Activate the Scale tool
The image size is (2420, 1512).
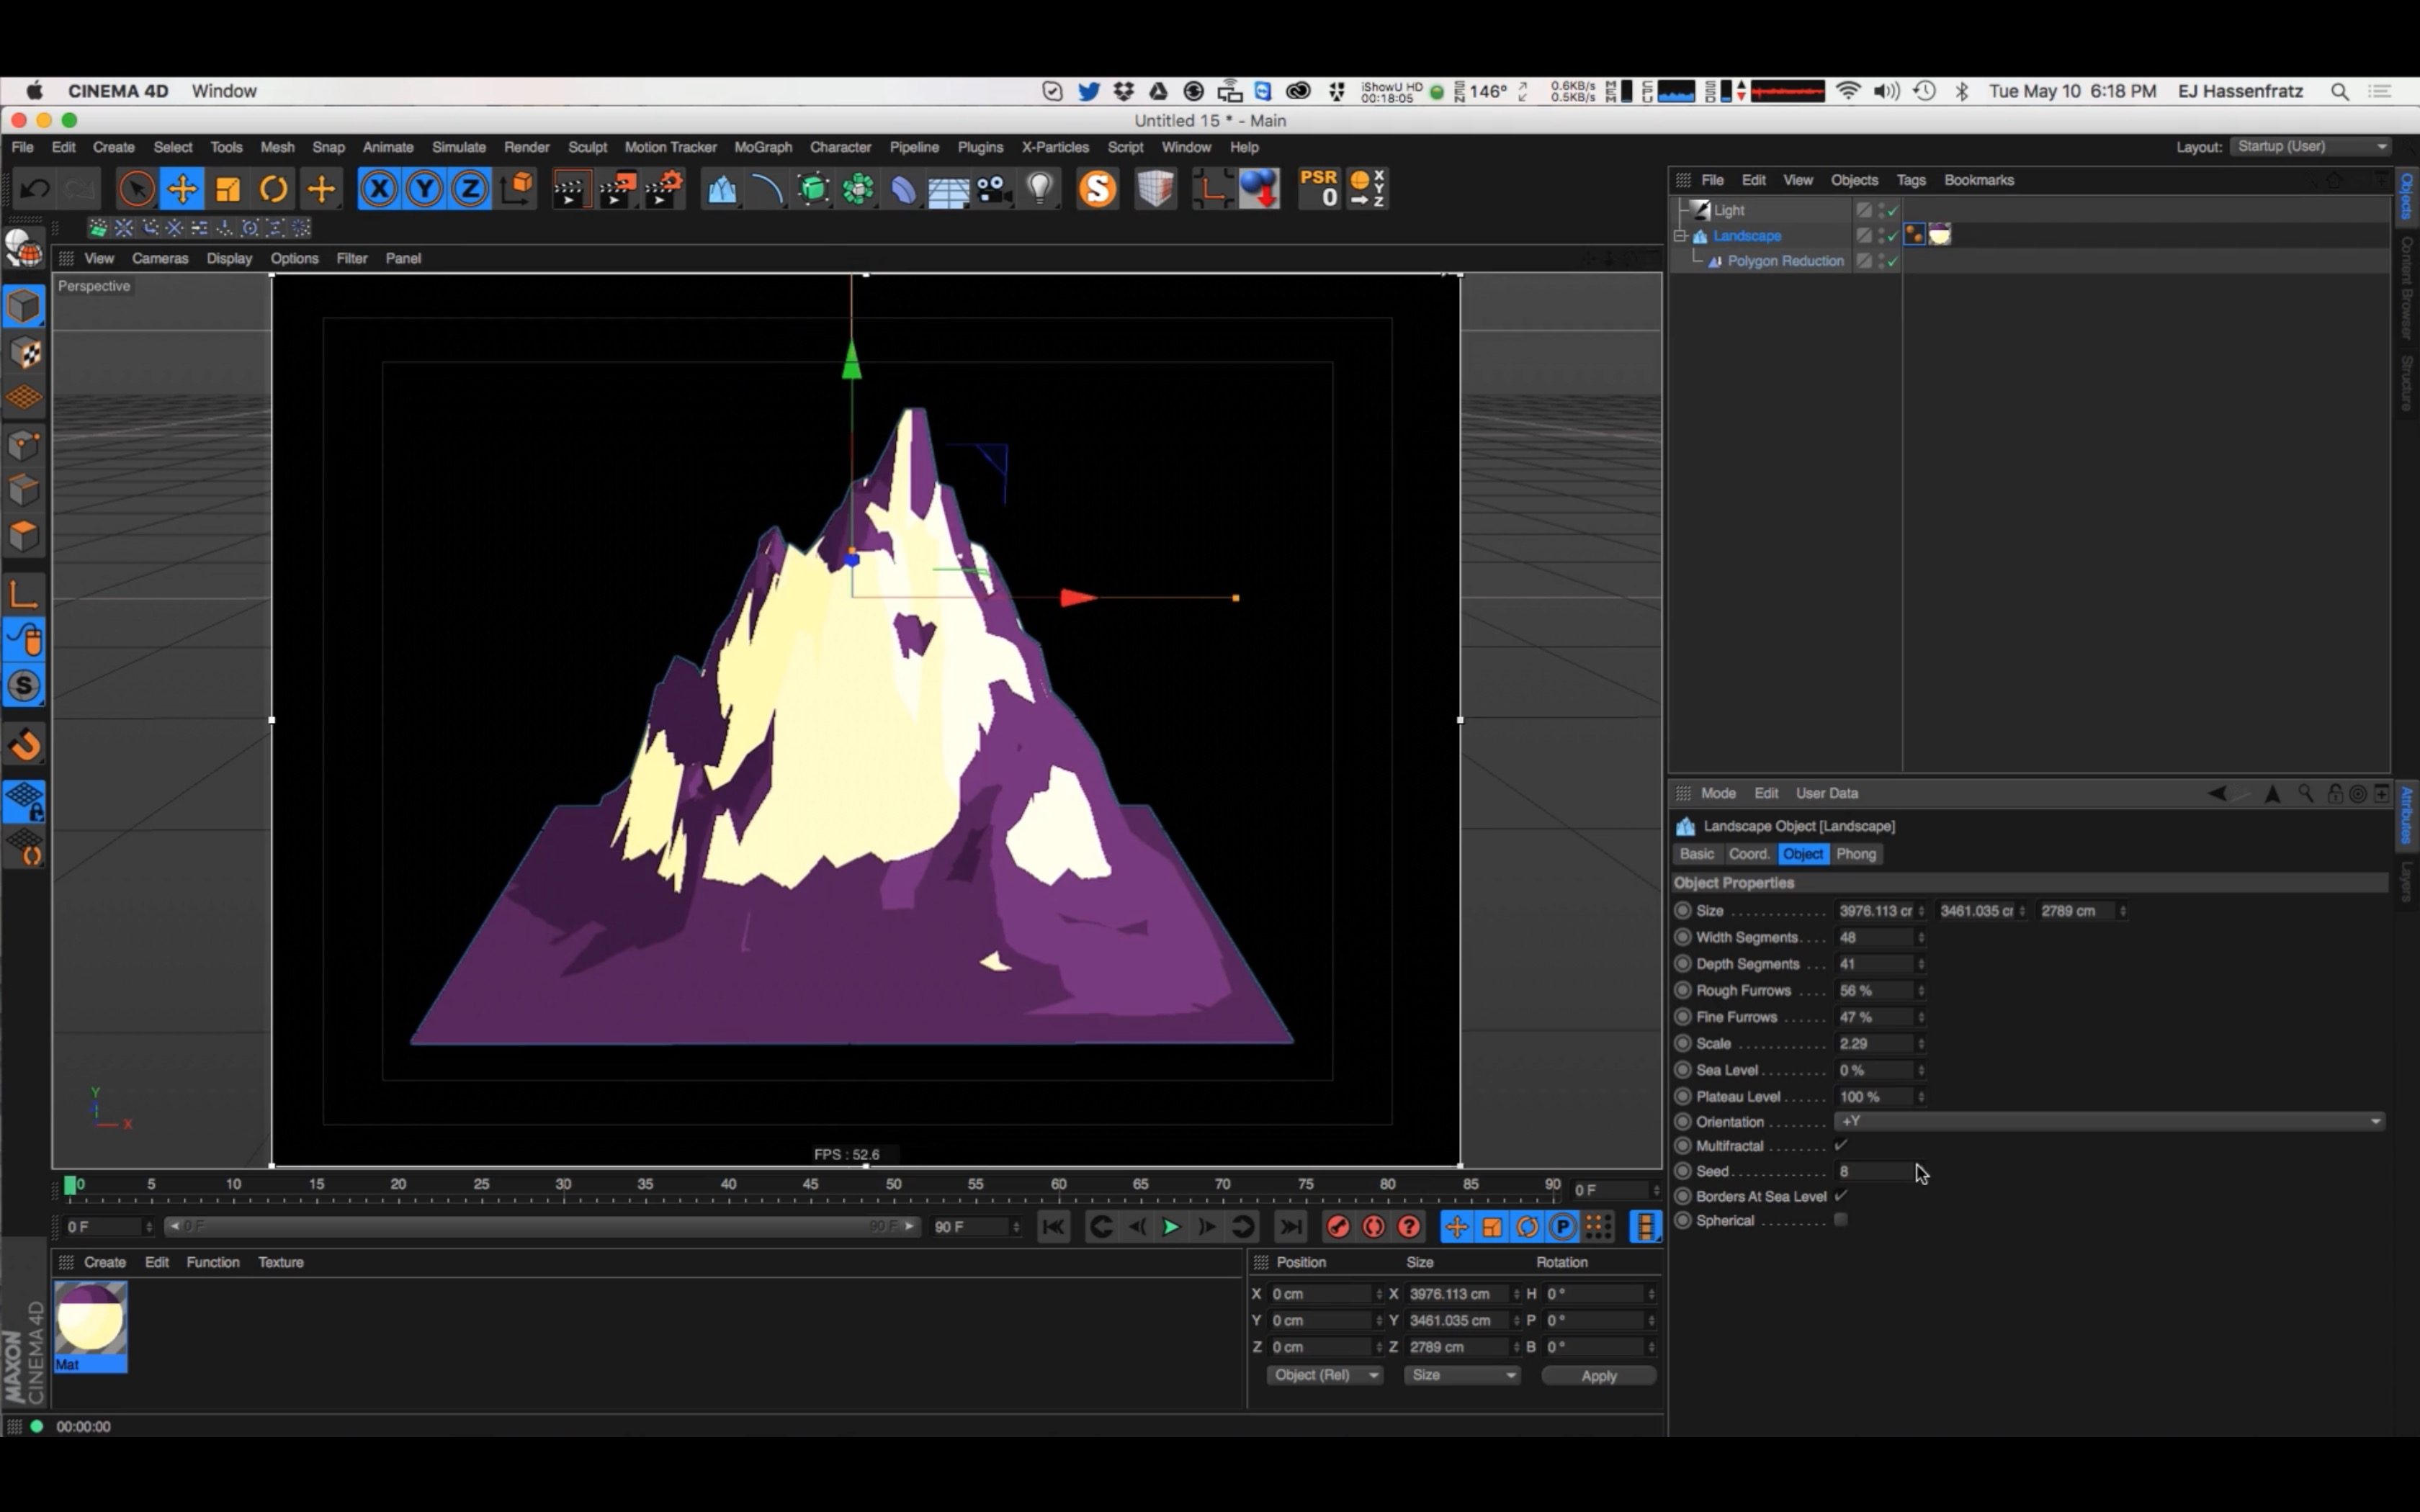point(228,189)
